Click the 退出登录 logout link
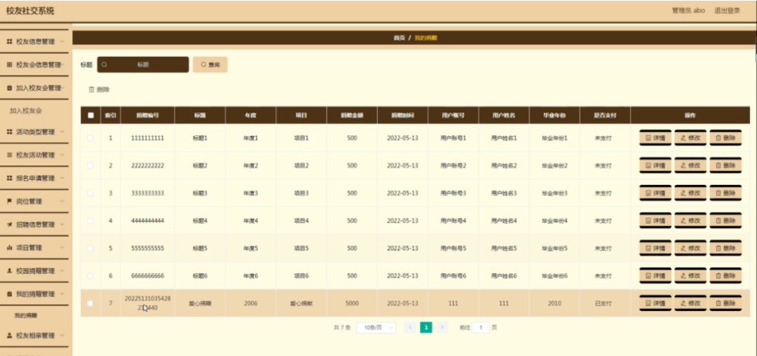The width and height of the screenshot is (757, 356). pyautogui.click(x=727, y=11)
